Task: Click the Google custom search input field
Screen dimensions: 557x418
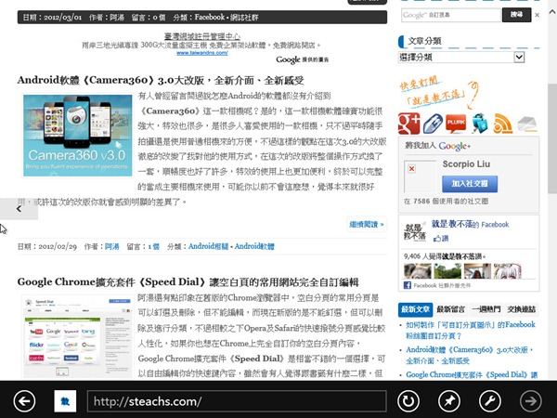Action: 451,15
